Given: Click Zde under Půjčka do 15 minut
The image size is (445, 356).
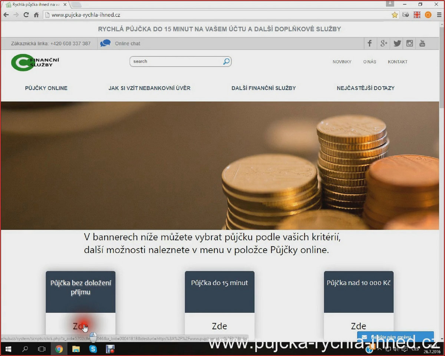Looking at the screenshot, I should [220, 326].
